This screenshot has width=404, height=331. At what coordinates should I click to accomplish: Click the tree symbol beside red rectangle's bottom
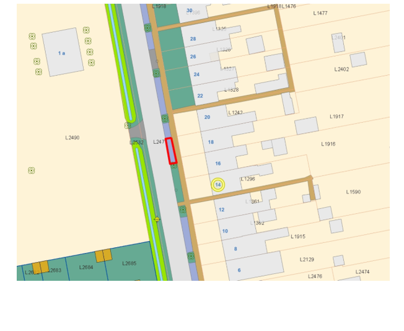click(x=174, y=165)
